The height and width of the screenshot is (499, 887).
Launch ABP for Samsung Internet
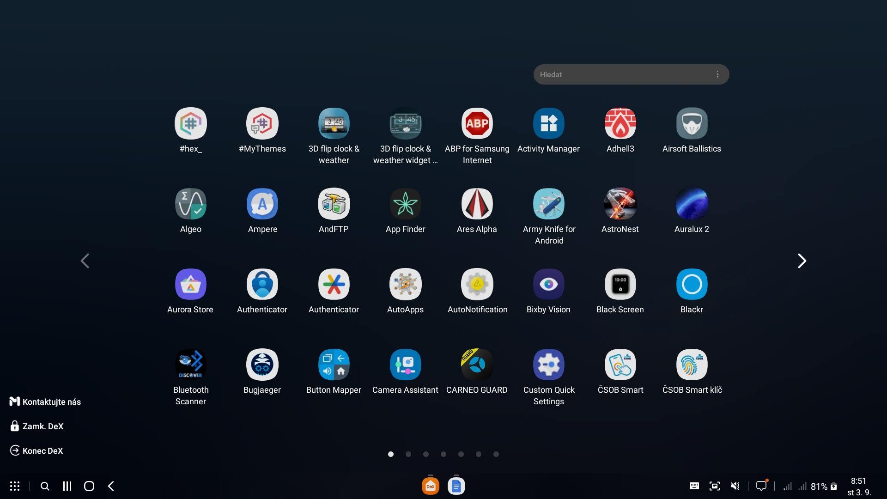(477, 123)
